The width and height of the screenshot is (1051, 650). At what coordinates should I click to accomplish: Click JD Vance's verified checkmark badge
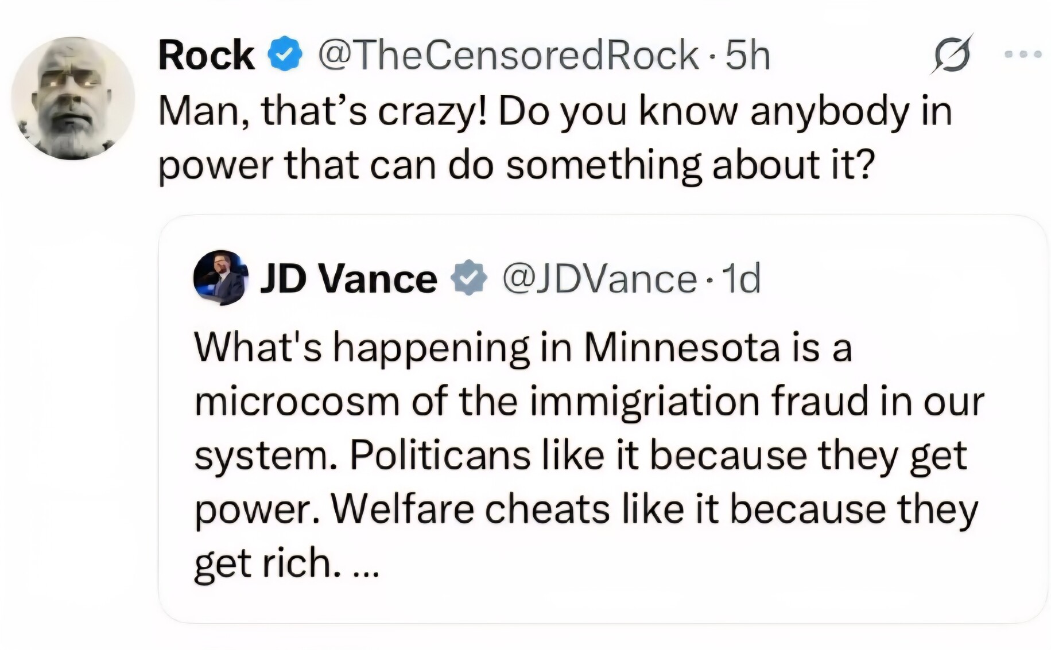469,278
